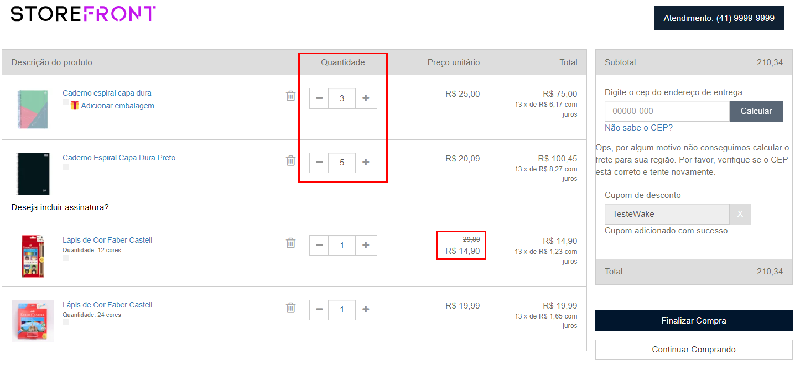Toggle checkbox under Caderno Espiral Capa Dura Preto
The image size is (795, 365).
click(x=66, y=167)
